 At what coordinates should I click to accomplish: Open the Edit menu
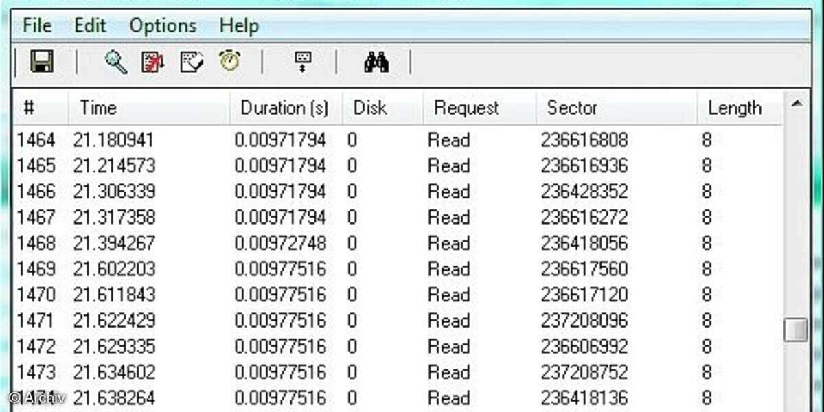click(90, 25)
